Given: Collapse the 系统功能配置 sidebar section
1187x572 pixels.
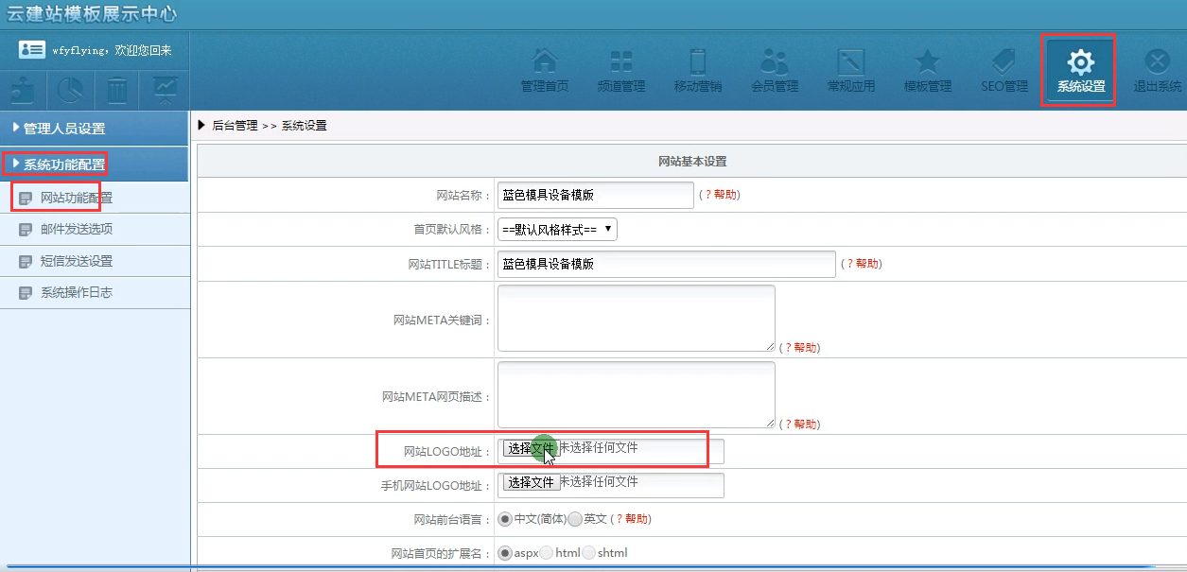Looking at the screenshot, I should pyautogui.click(x=64, y=165).
